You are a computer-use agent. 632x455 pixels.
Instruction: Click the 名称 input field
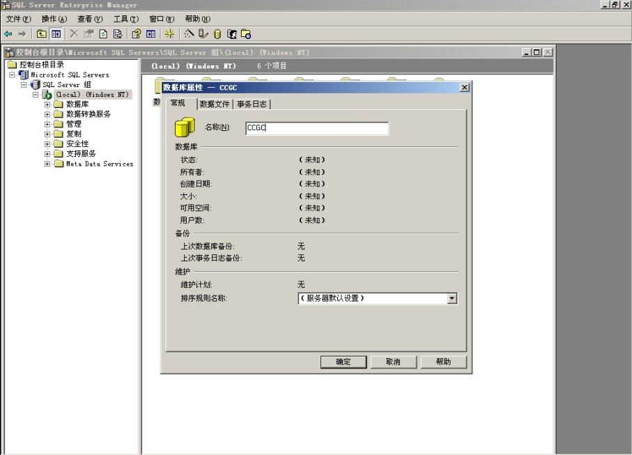317,128
